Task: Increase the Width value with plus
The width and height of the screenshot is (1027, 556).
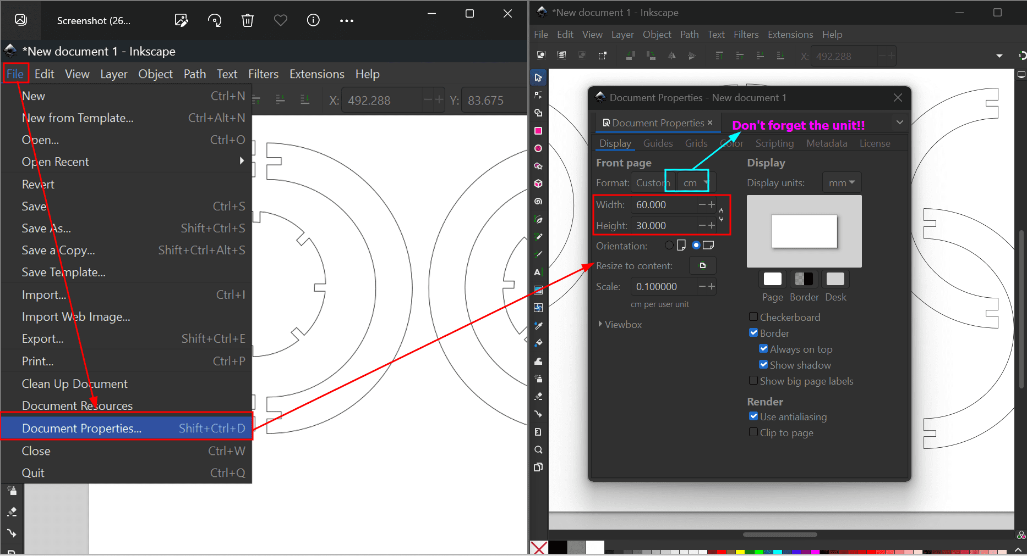Action: [712, 204]
